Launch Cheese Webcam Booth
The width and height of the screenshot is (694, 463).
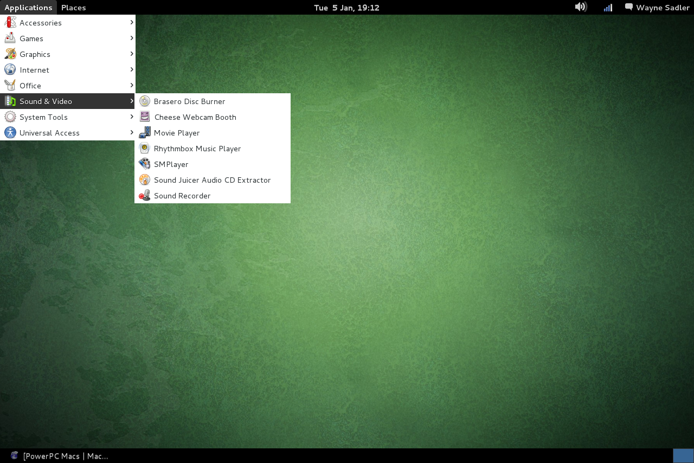click(195, 117)
